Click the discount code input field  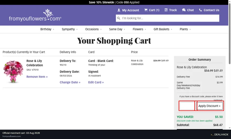coord(187,106)
